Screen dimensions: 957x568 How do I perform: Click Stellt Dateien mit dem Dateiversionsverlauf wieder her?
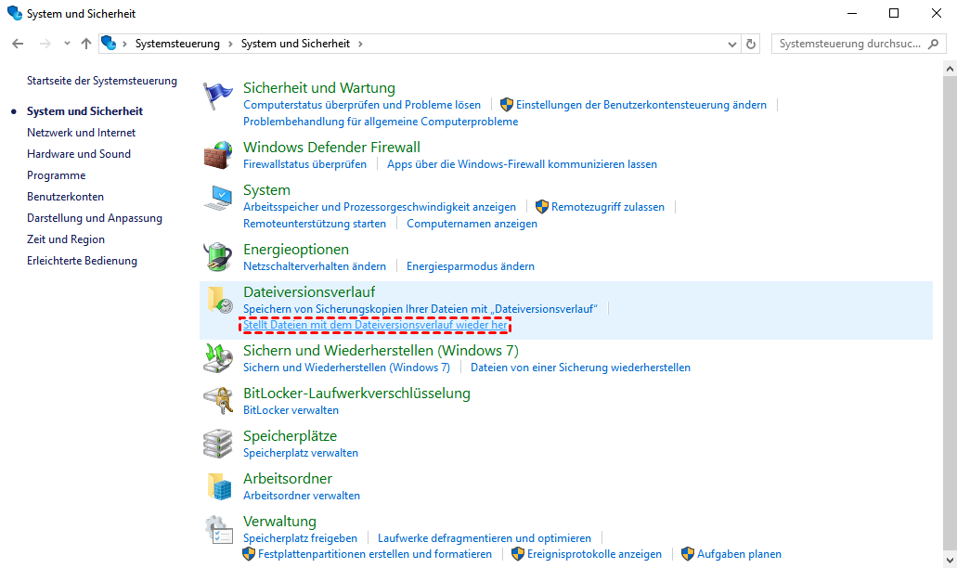point(375,325)
